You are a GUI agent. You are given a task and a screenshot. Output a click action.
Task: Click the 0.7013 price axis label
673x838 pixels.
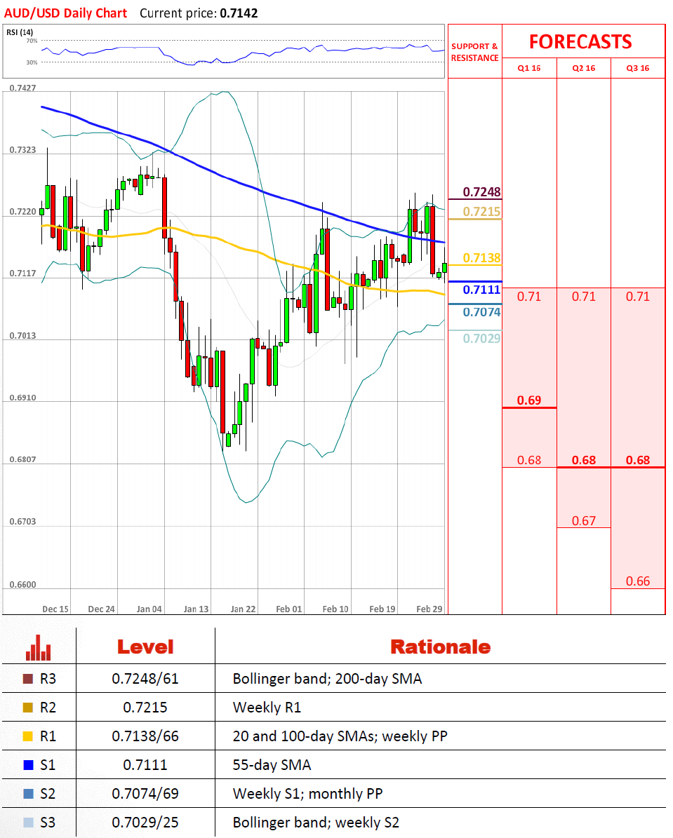click(x=23, y=336)
